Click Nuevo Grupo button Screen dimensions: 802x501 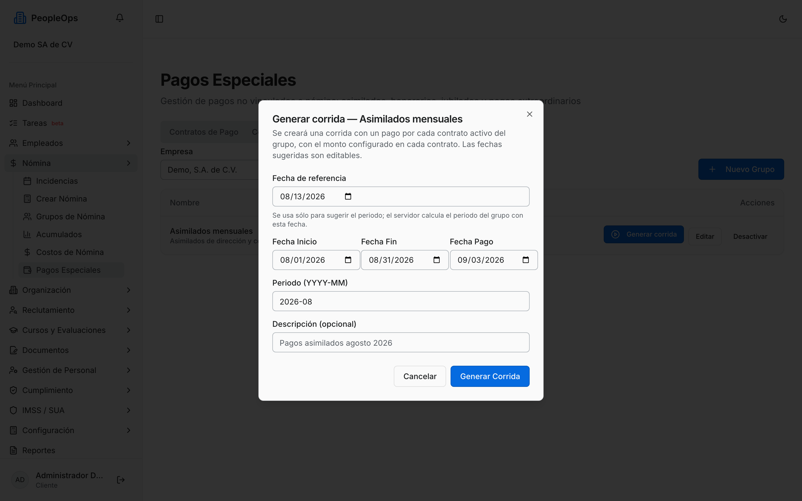click(x=741, y=169)
